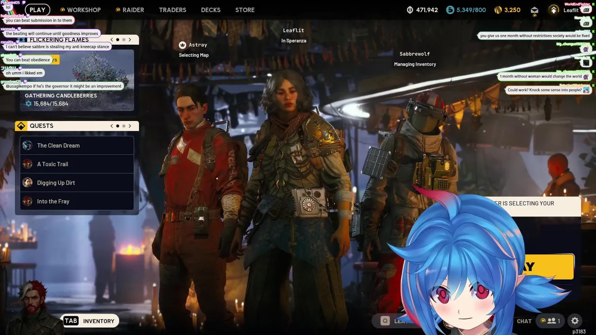
Task: Select second page dot in Quests panel
Action: click(x=123, y=126)
